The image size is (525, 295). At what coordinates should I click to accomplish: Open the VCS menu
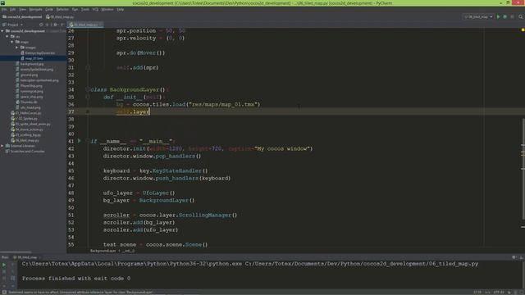(95, 9)
